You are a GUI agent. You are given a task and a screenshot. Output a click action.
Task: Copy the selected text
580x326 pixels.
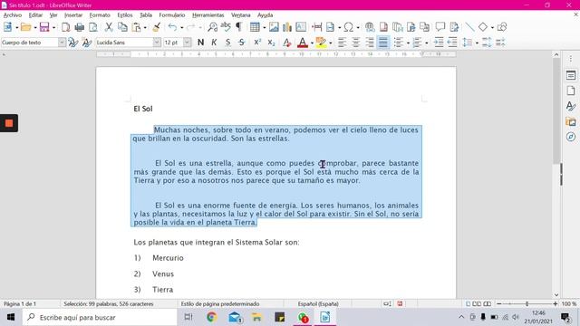point(122,27)
